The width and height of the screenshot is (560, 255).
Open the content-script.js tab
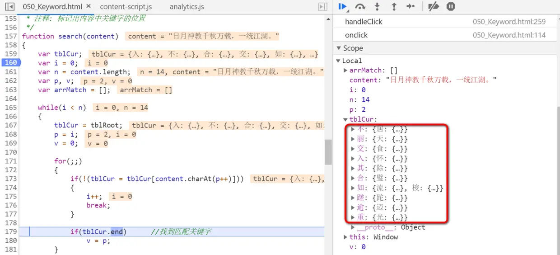pos(126,7)
